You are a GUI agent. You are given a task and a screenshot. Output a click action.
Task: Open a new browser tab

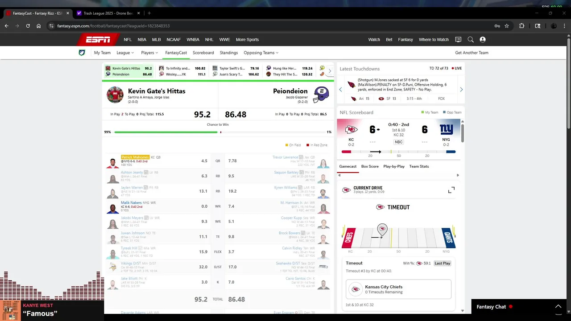[149, 13]
